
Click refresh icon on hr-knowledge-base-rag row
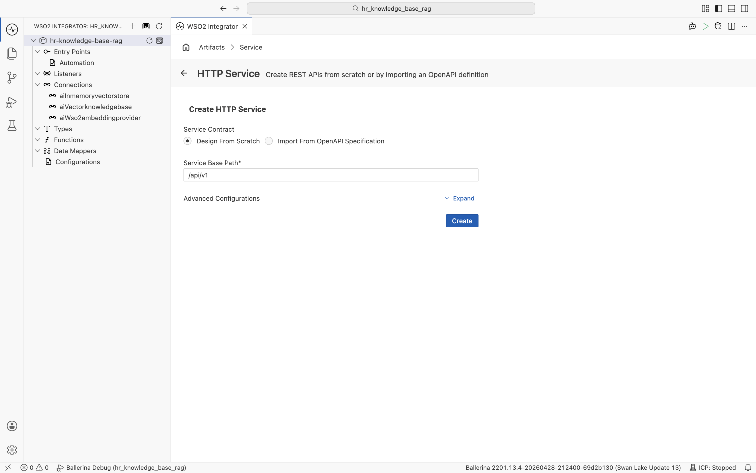(149, 41)
